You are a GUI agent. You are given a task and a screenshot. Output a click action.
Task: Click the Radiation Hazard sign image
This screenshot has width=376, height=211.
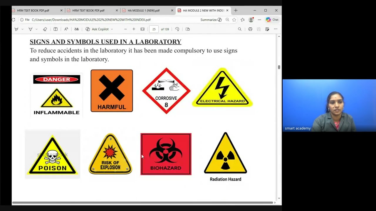pos(225,157)
